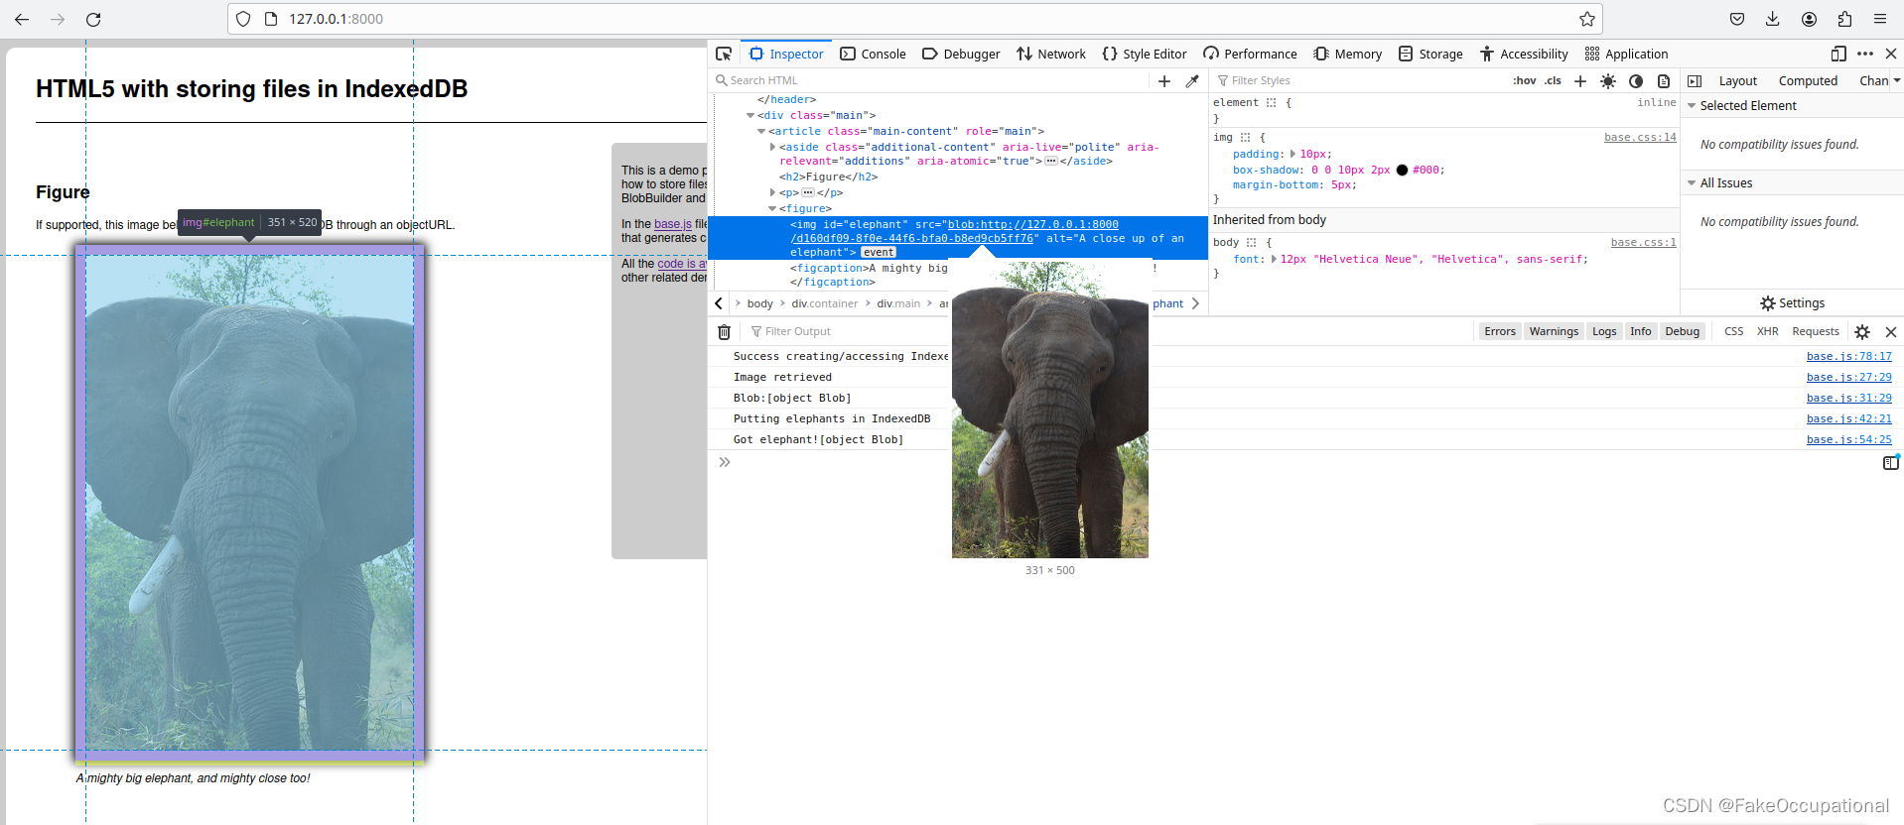Click the plus icon to create new node
The width and height of the screenshot is (1904, 825).
pos(1164,81)
